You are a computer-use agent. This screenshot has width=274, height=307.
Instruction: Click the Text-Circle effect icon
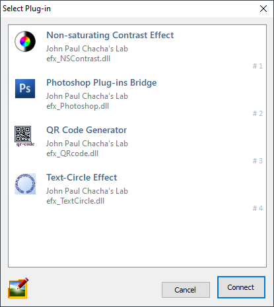click(25, 184)
